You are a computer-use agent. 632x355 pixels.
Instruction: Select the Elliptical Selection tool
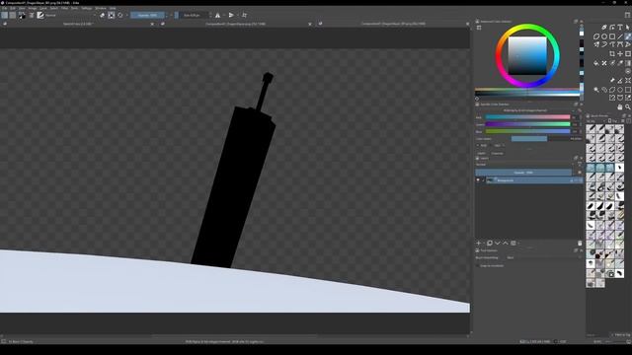click(x=620, y=90)
